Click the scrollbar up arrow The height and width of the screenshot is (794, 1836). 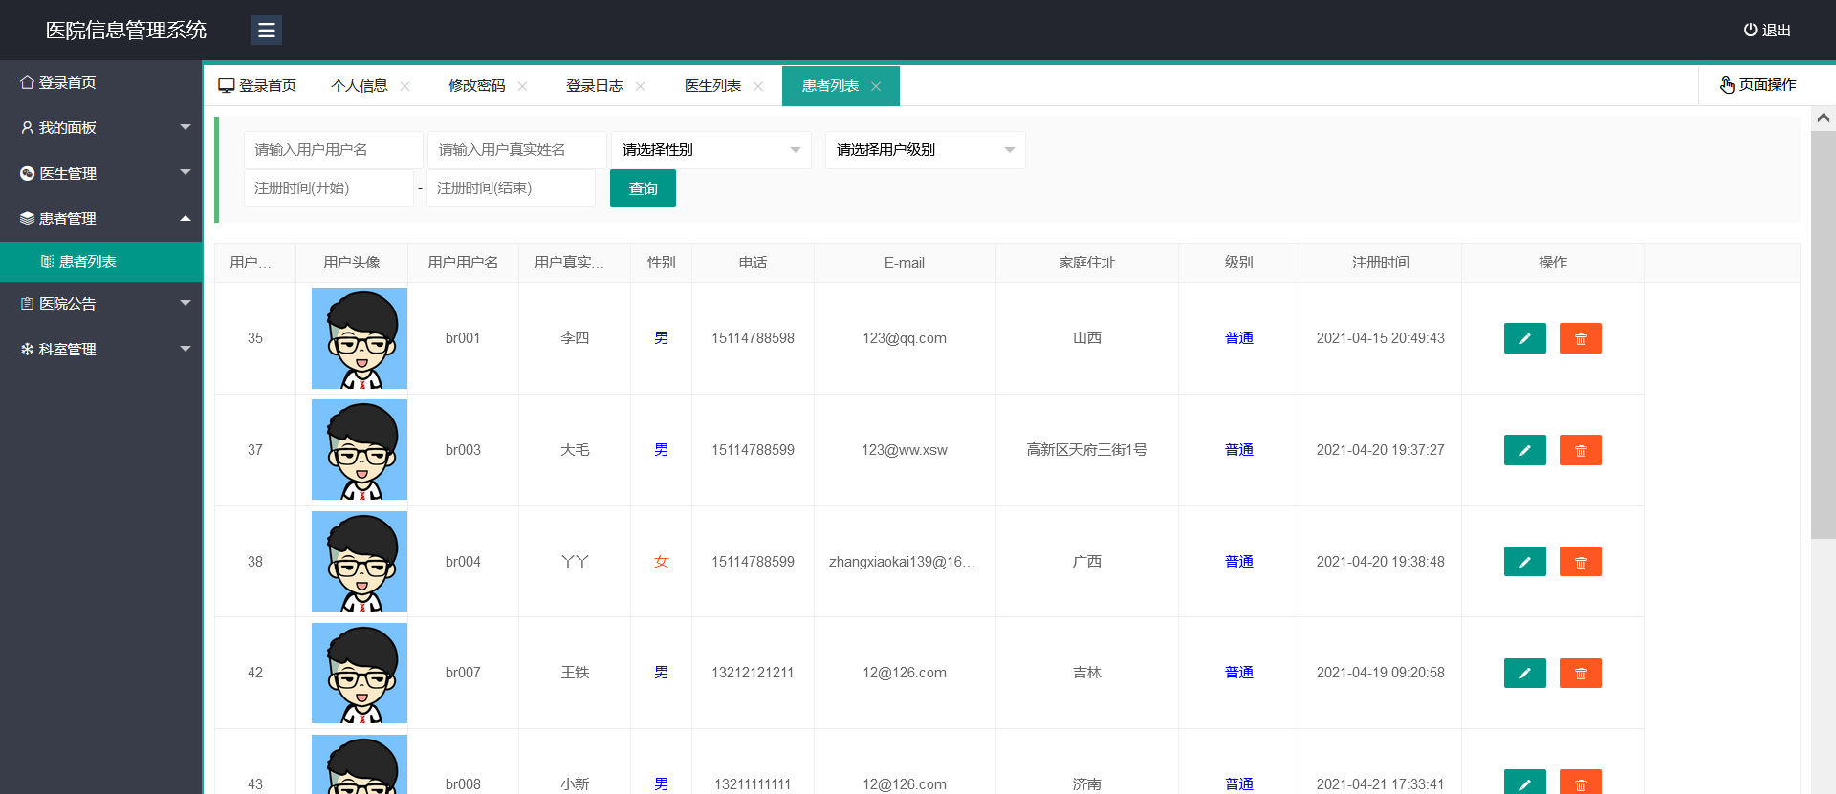tap(1824, 118)
